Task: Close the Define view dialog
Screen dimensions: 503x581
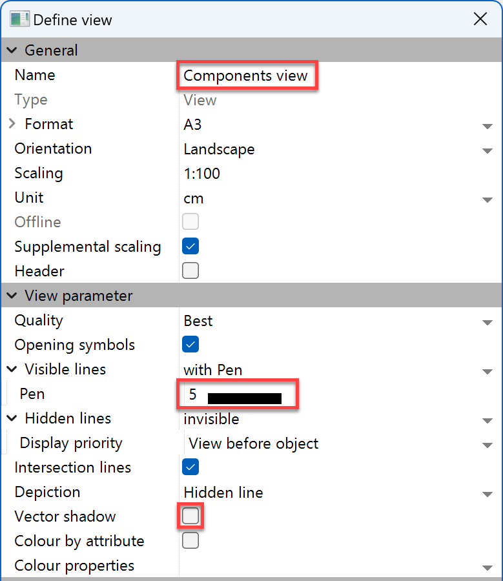Action: (x=480, y=19)
